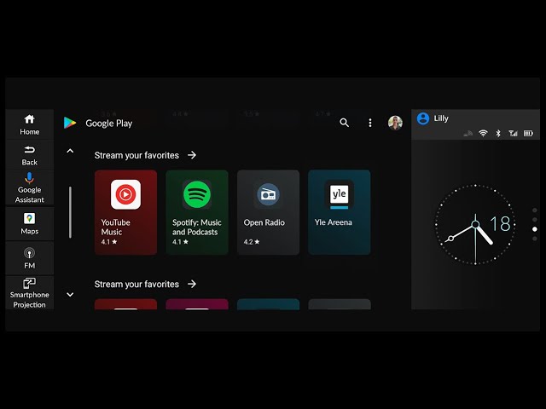
Task: Select the second page indicator dot
Action: point(535,220)
